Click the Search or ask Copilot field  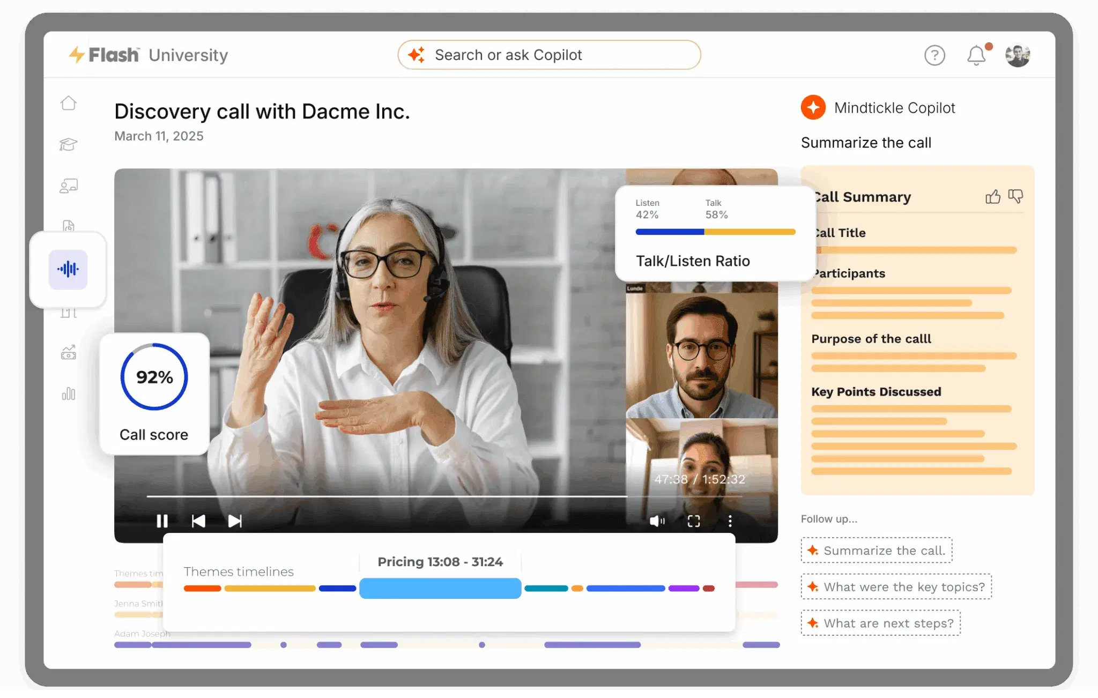pyautogui.click(x=549, y=55)
